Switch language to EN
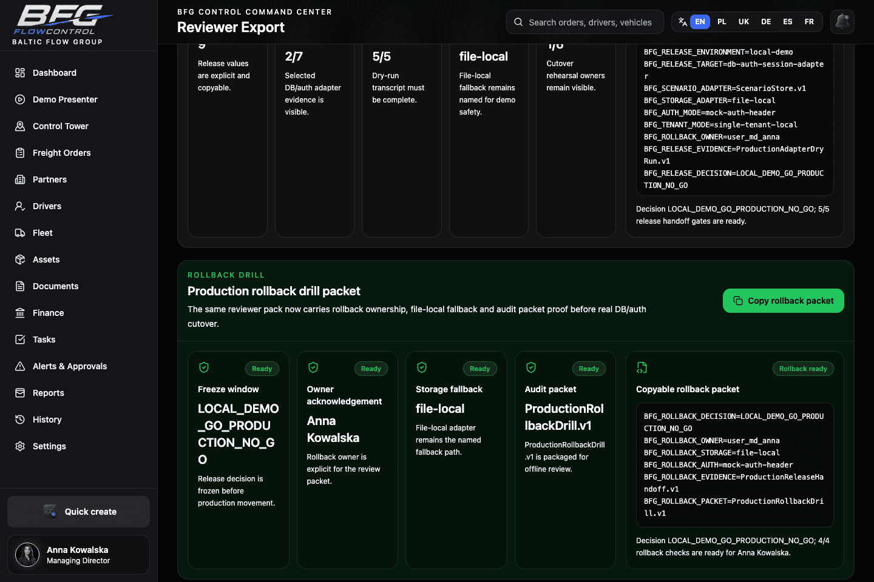The image size is (874, 582). click(x=700, y=22)
